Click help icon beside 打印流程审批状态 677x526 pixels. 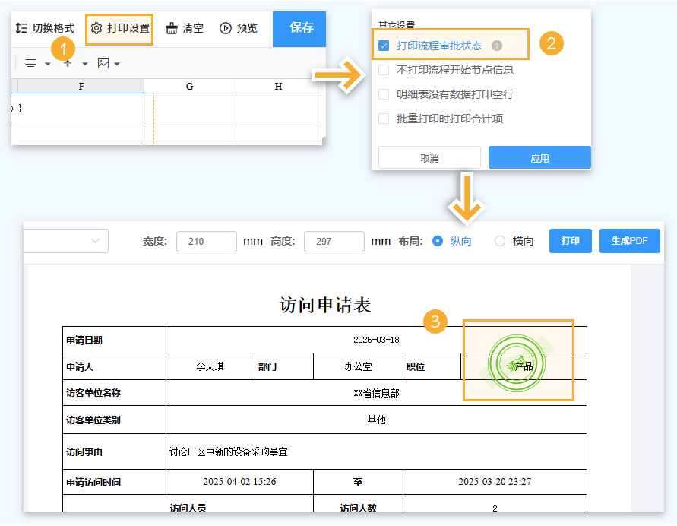(x=497, y=46)
